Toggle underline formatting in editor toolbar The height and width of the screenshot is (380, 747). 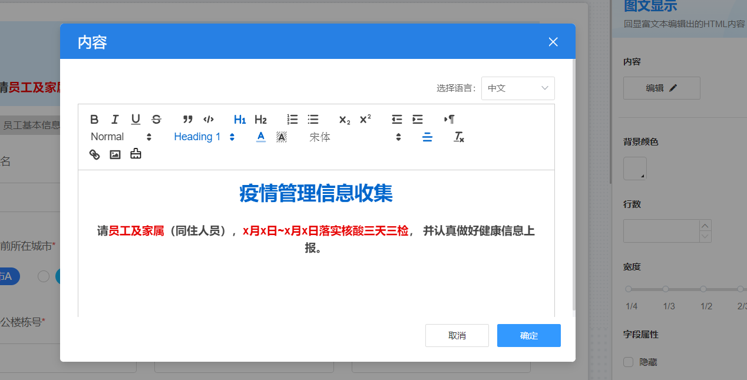tap(135, 120)
